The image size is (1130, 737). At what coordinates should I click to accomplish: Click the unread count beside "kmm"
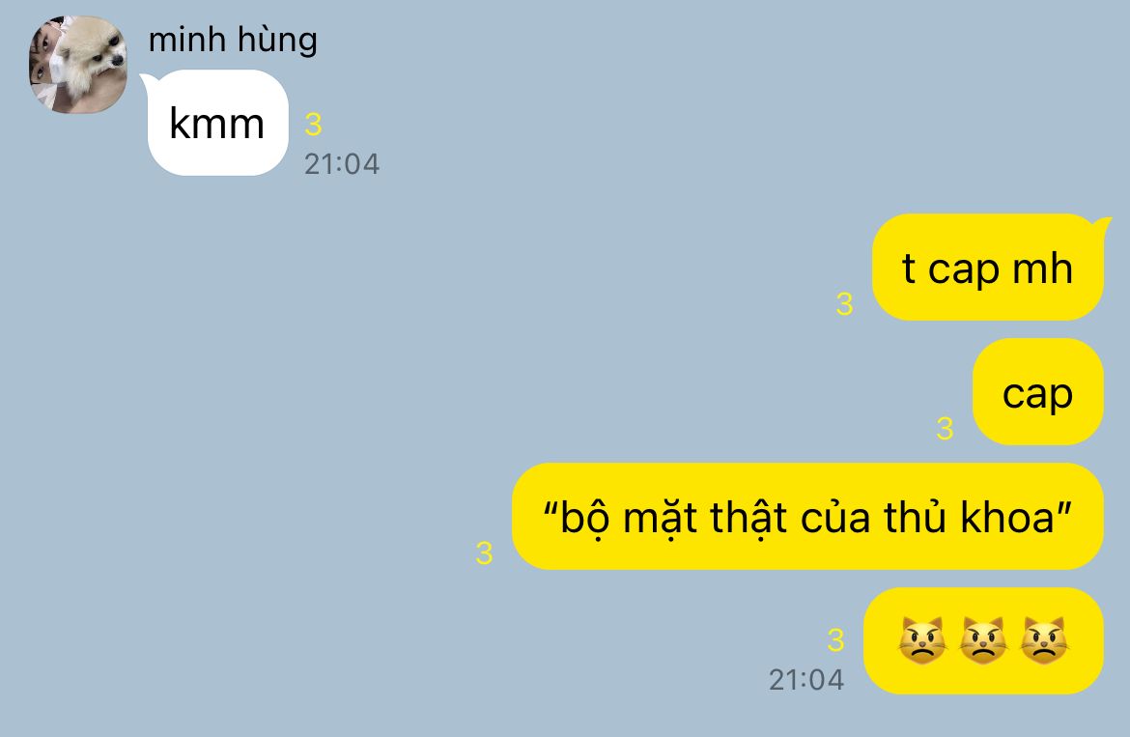pyautogui.click(x=313, y=125)
